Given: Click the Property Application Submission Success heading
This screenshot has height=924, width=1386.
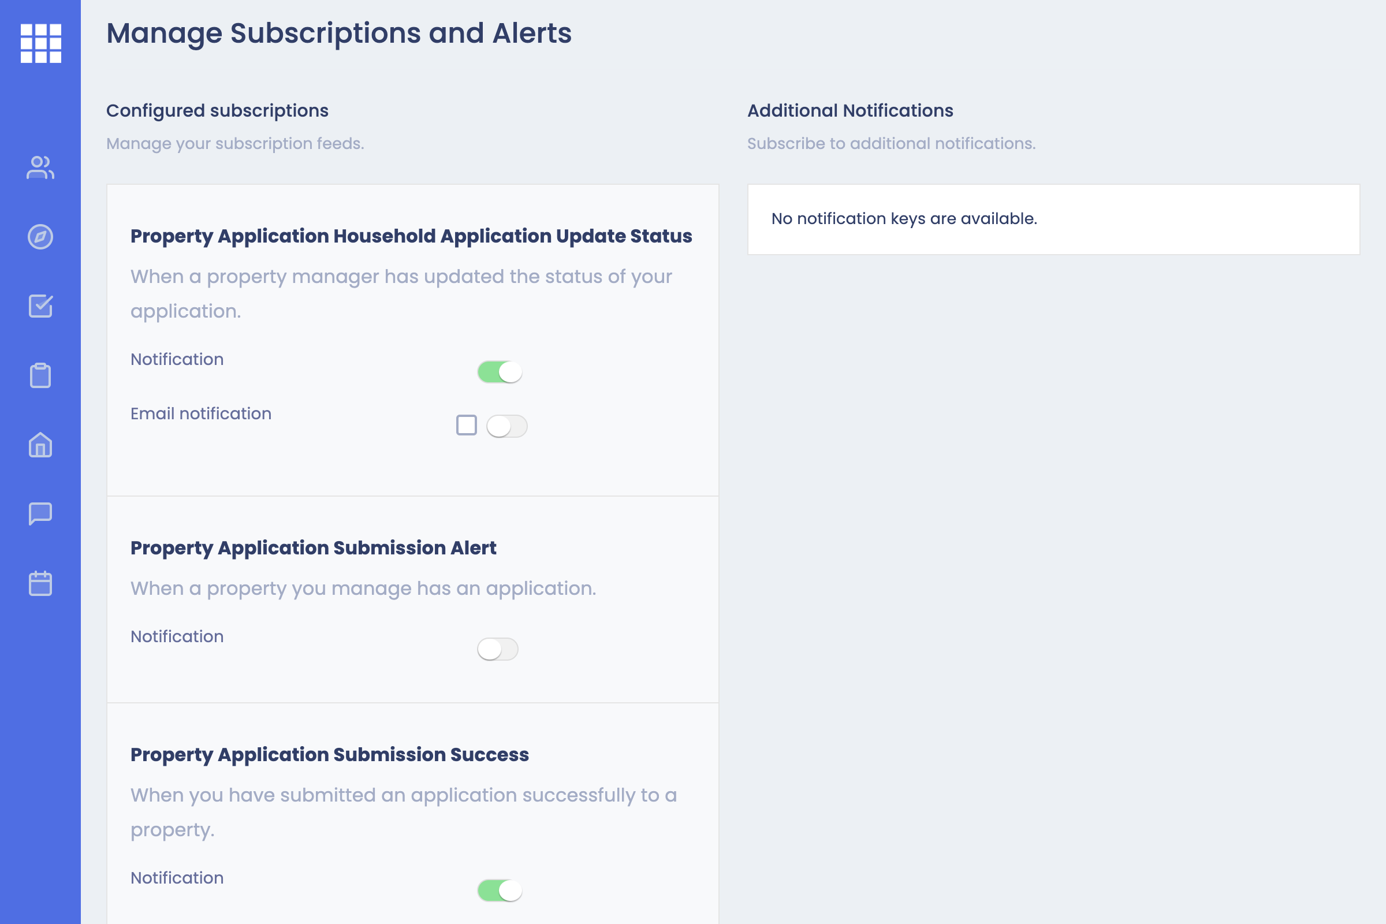Looking at the screenshot, I should (329, 755).
